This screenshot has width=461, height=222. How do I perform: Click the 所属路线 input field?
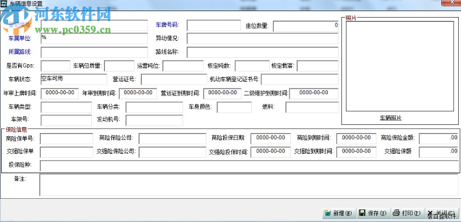pyautogui.click(x=94, y=52)
